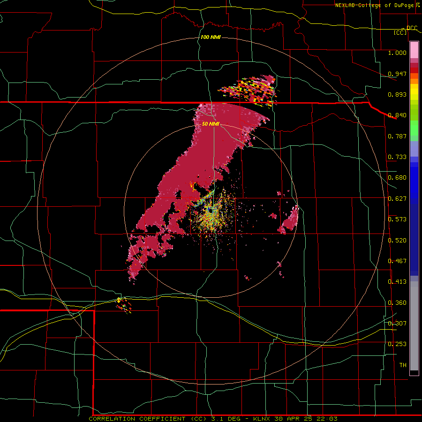Click the 0.520 color scale value

click(x=397, y=241)
